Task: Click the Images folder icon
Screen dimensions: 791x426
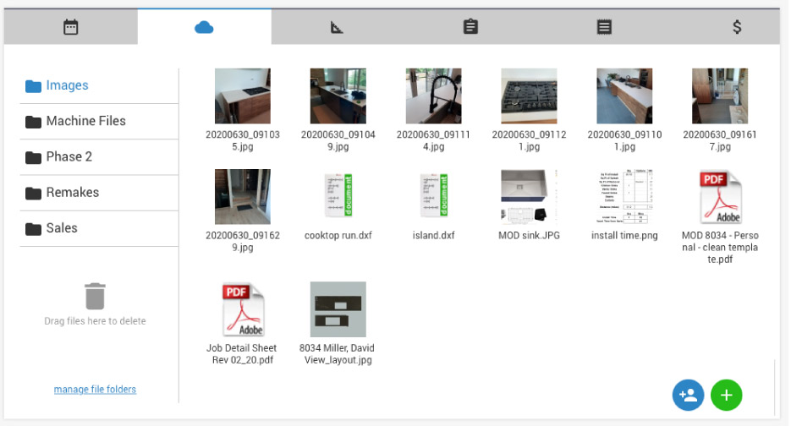Action: (33, 86)
